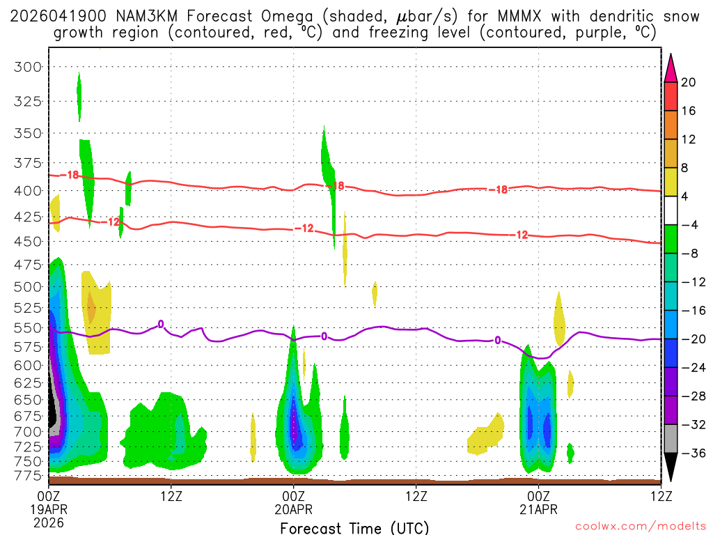Viewport: 713px width, 535px height.
Task: Click the '12Z' label between 20APR and 21APR
Action: coord(416,496)
